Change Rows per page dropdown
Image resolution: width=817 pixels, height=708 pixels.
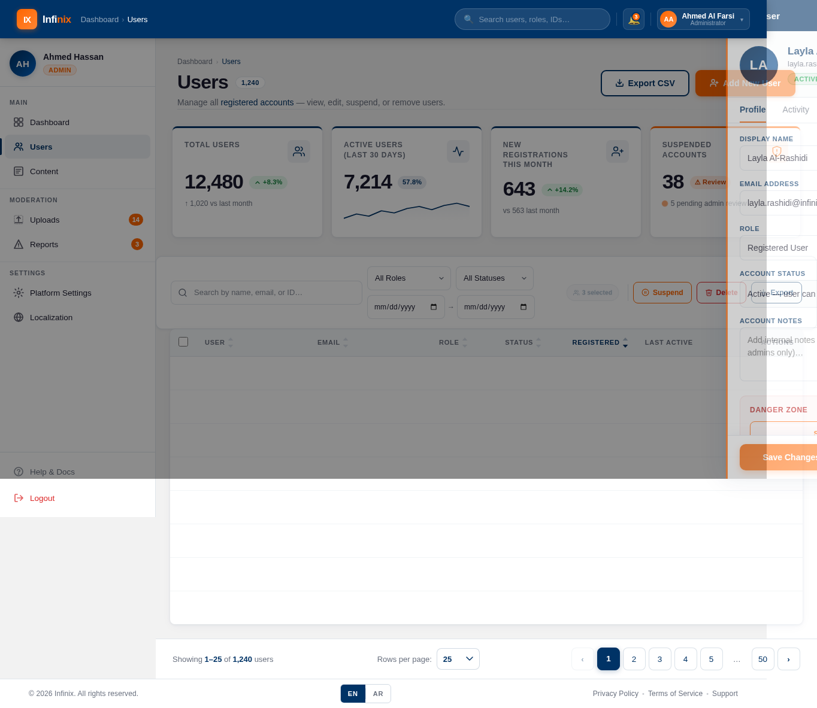458,659
